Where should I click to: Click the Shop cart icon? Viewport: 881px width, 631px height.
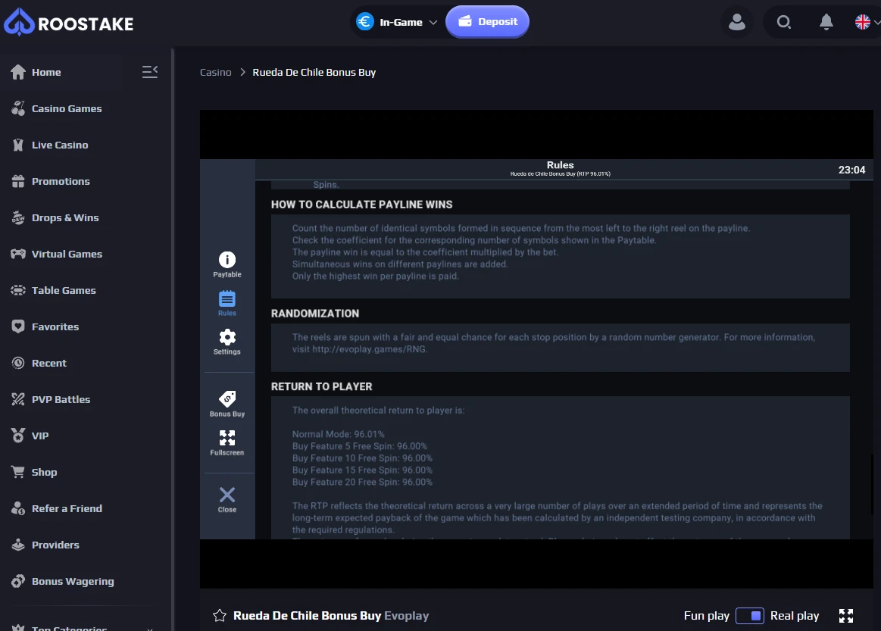[x=18, y=472]
